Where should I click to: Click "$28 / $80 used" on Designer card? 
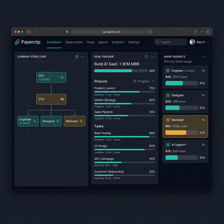pyautogui.click(x=176, y=101)
